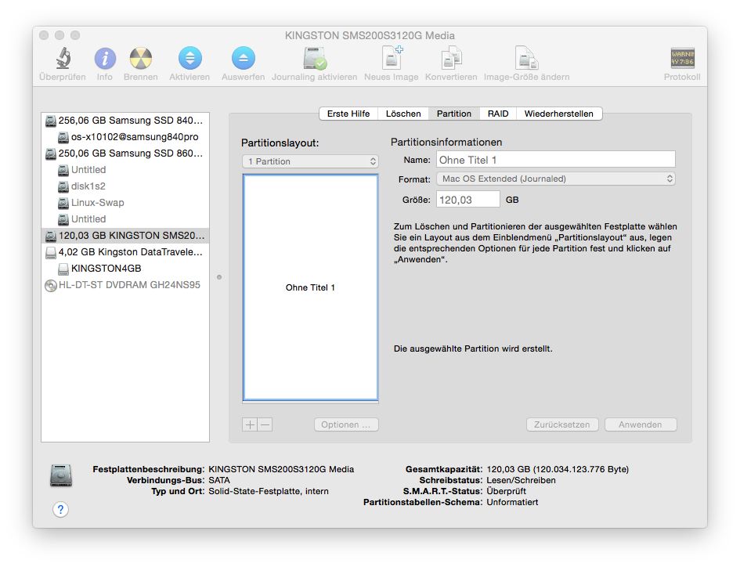This screenshot has height=567, width=740.
Task: Open the Protokoll log icon
Action: [x=681, y=59]
